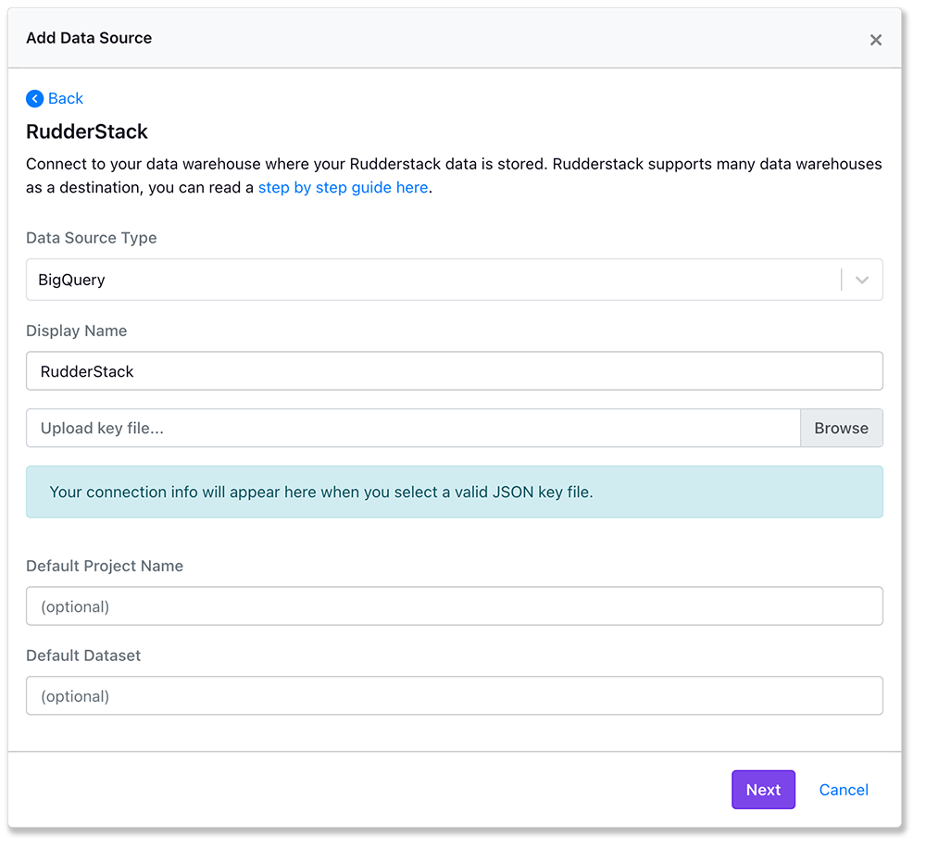
Task: Proceed with the Next button
Action: click(x=763, y=790)
